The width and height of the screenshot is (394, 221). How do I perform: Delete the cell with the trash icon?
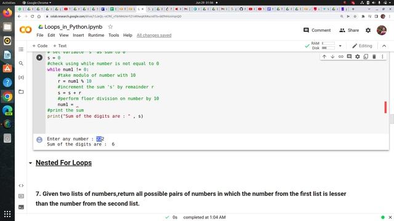point(374,56)
